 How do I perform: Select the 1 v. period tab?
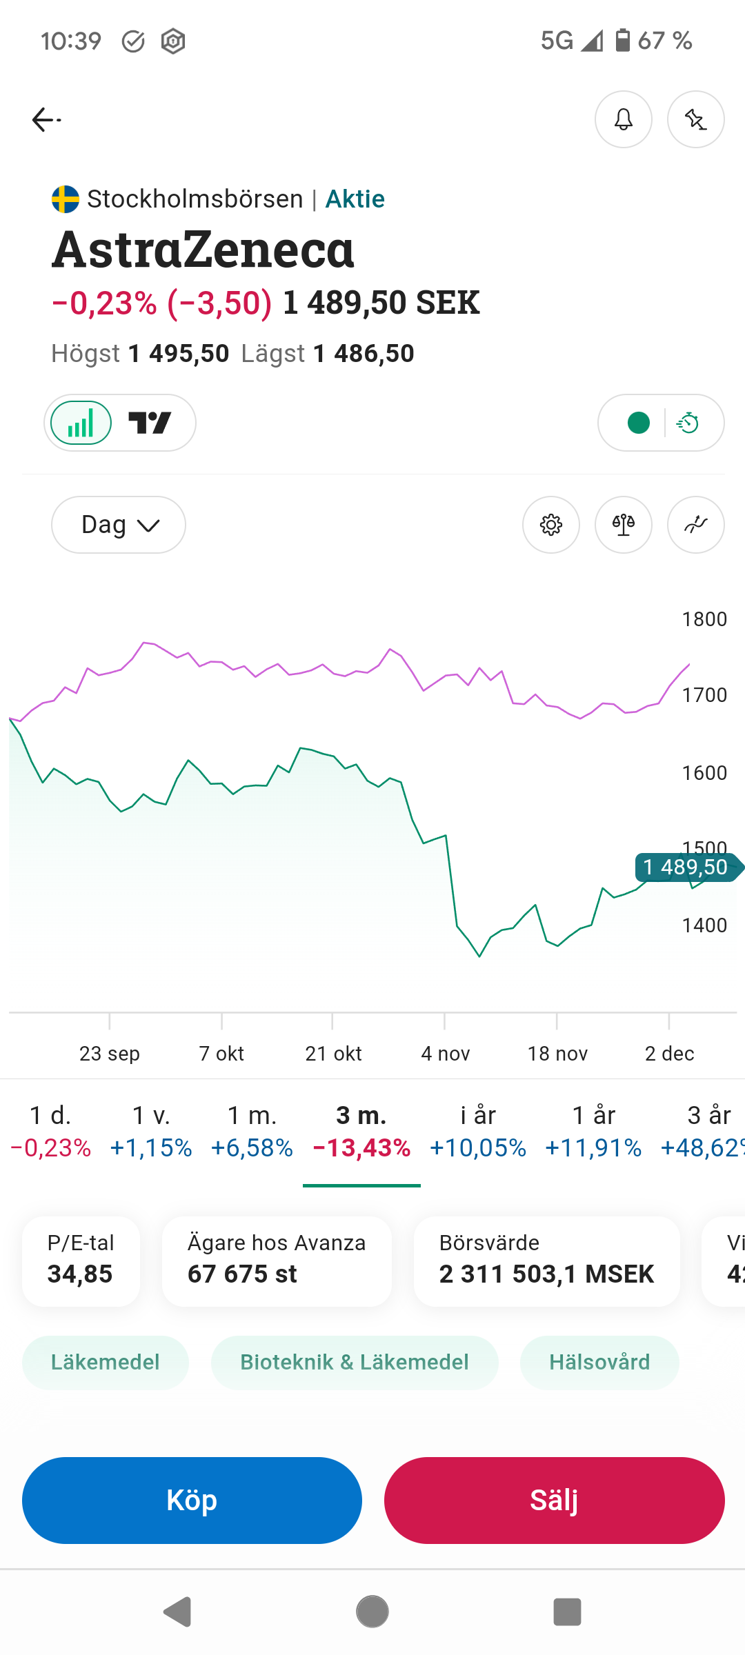[151, 1131]
